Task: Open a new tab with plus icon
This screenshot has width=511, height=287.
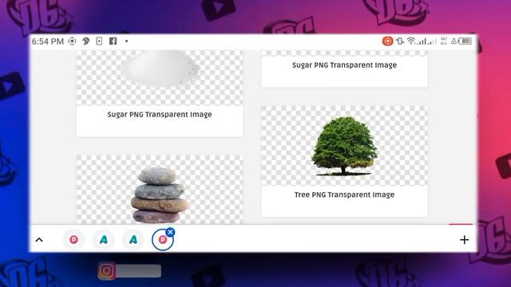Action: (x=464, y=240)
